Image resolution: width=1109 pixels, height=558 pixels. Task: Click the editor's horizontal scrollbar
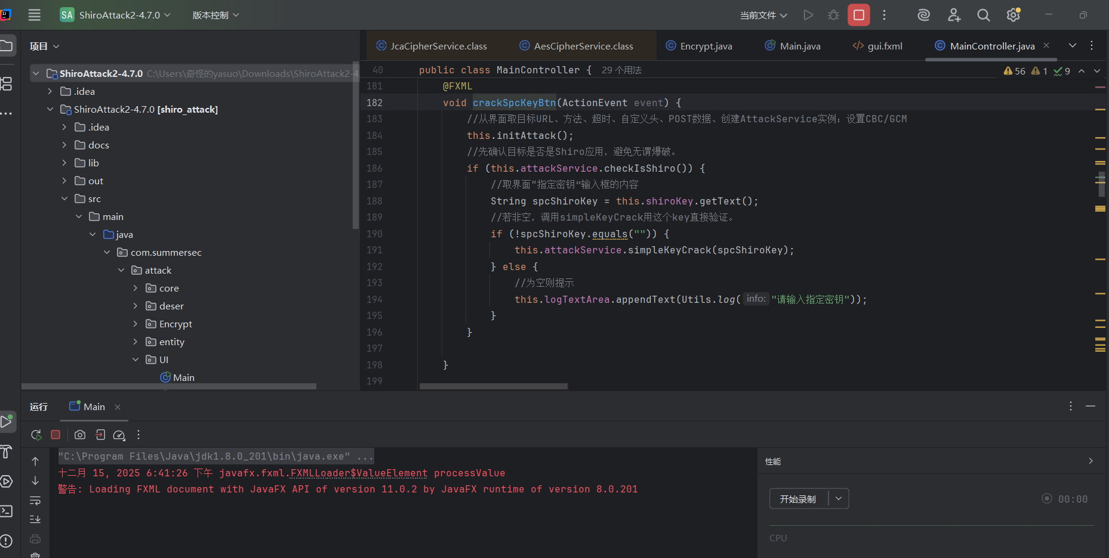pos(493,386)
